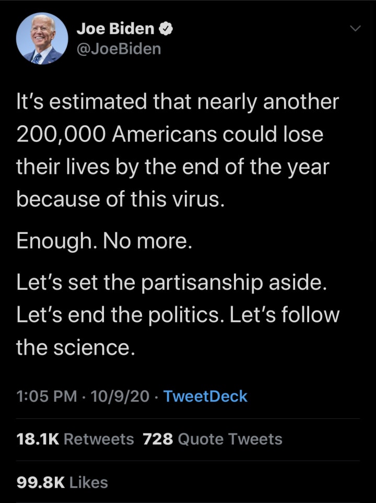Viewport: 376px width, 503px height.
Task: Click the 1:05 PM timestamp
Action: (46, 396)
